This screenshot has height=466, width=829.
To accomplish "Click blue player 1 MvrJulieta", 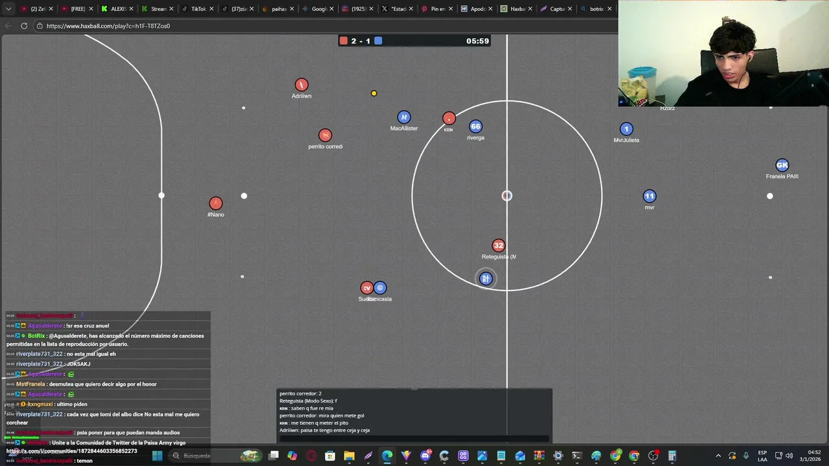I will point(626,129).
